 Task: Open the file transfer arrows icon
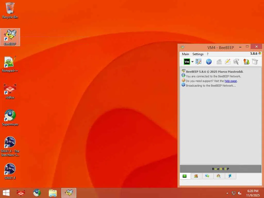[x=246, y=62]
